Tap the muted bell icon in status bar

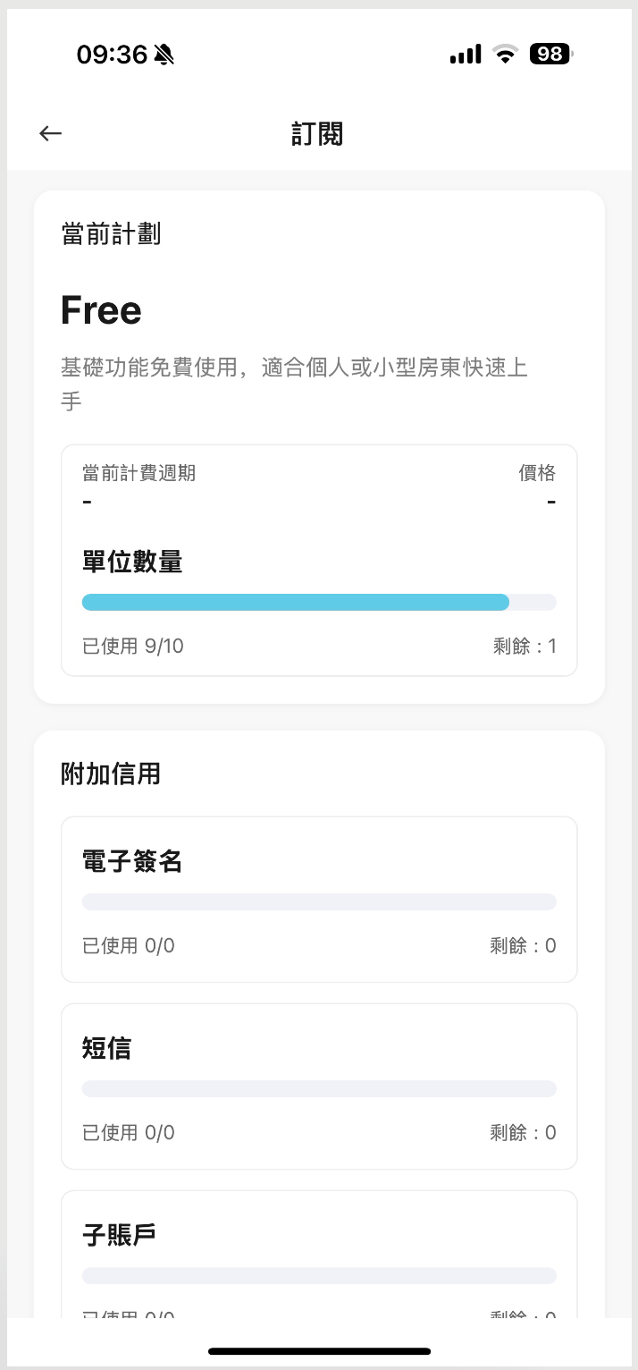(164, 55)
